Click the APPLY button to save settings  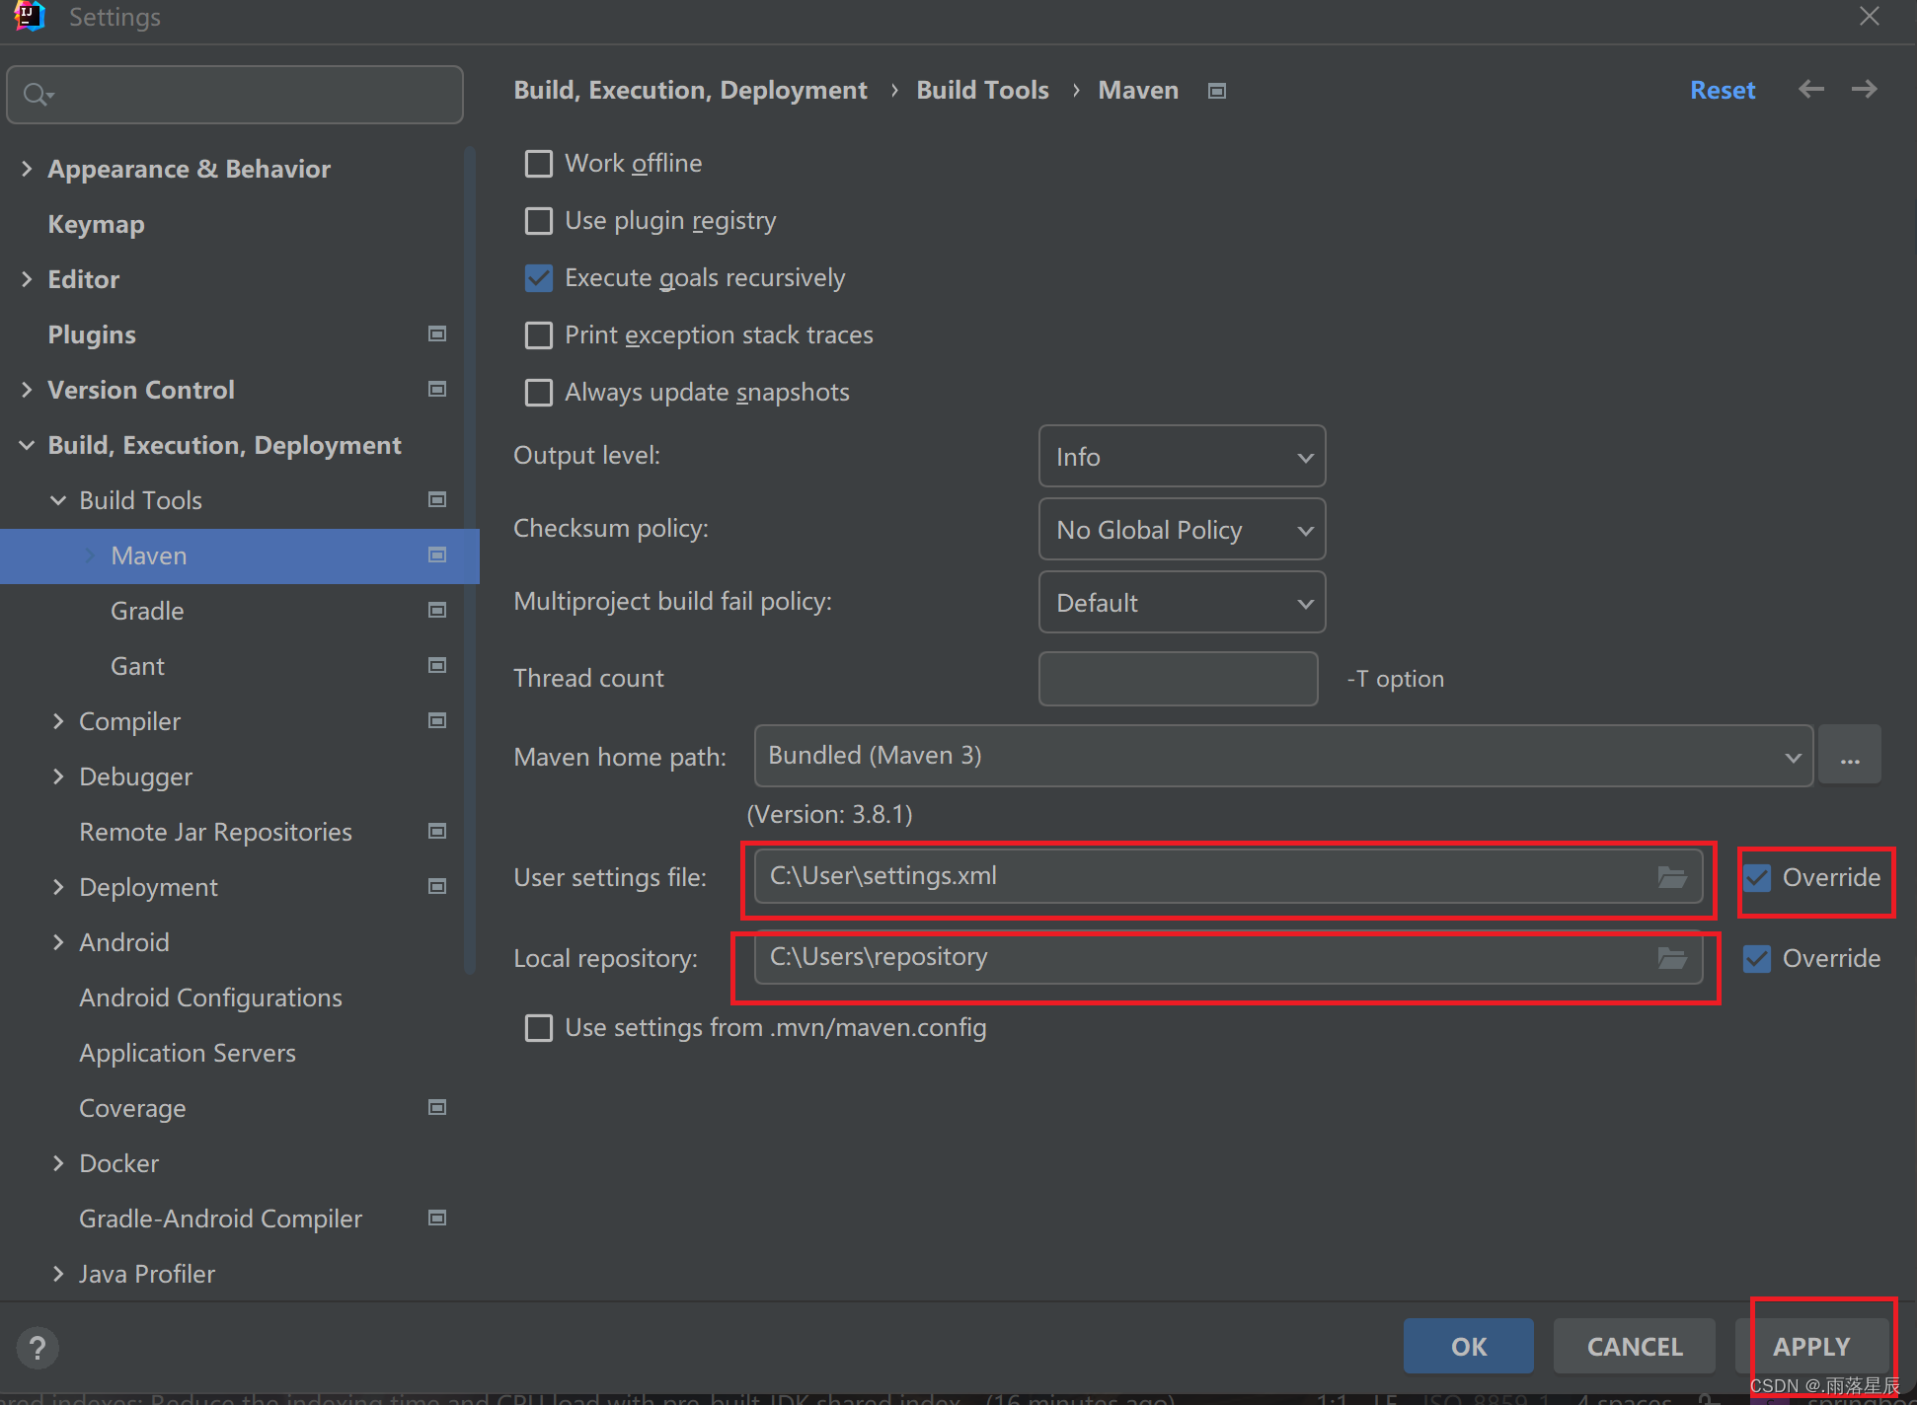(1811, 1346)
